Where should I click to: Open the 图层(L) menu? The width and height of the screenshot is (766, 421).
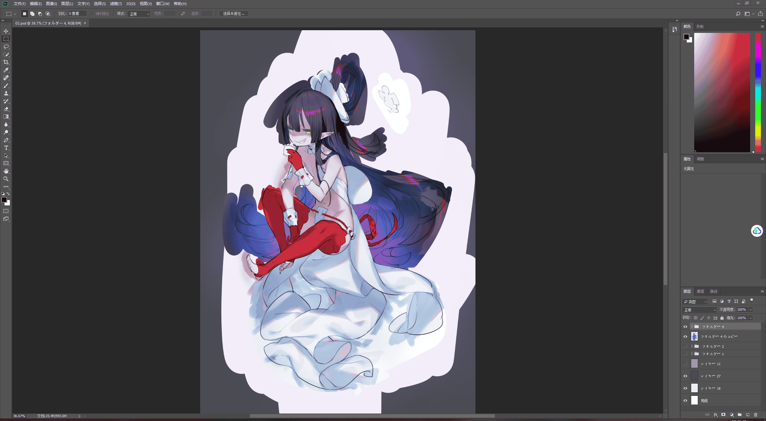coord(67,4)
